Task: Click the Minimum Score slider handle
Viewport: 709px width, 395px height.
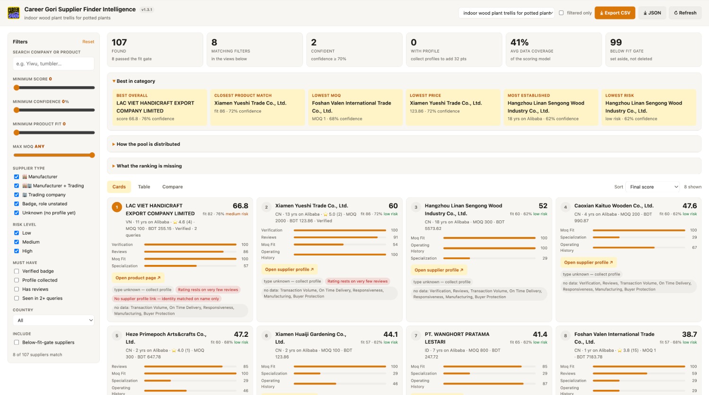Action: (17, 88)
